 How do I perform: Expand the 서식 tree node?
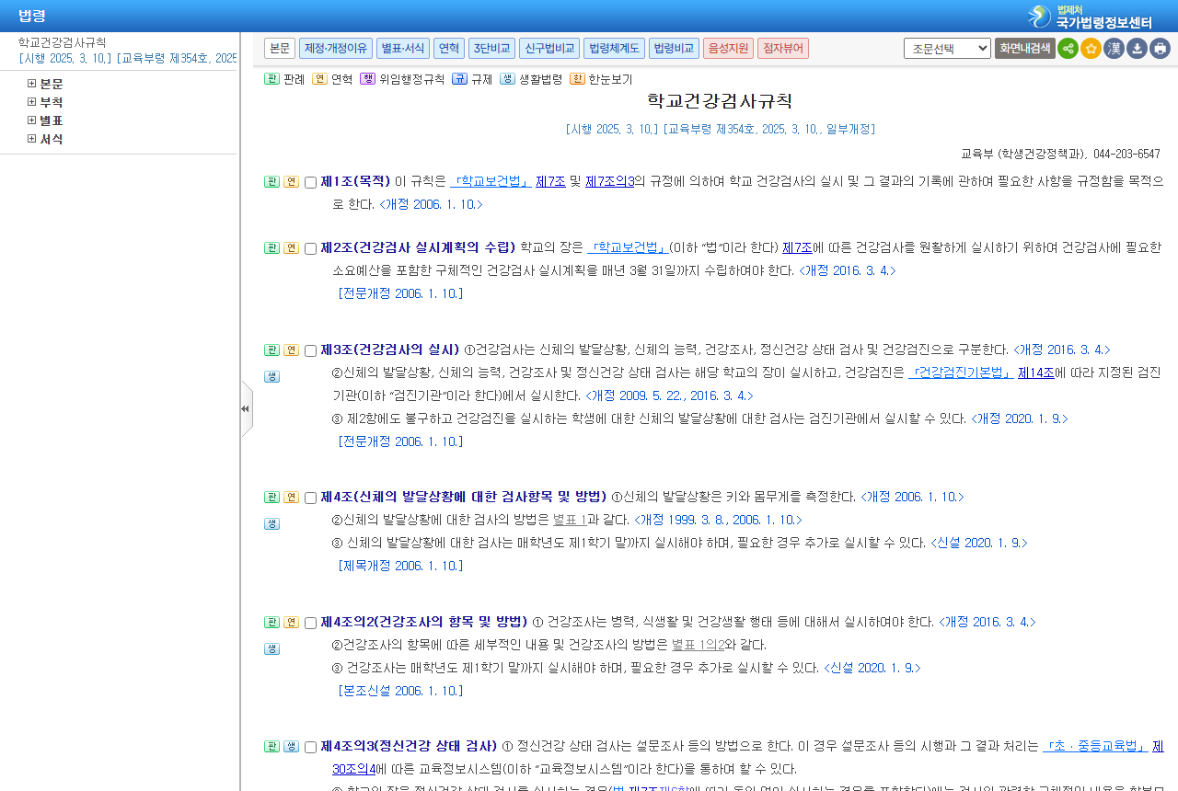click(32, 139)
